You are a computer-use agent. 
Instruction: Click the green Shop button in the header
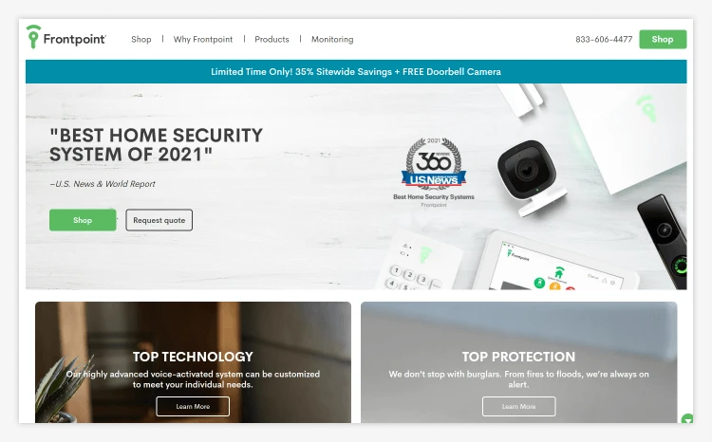pos(663,40)
